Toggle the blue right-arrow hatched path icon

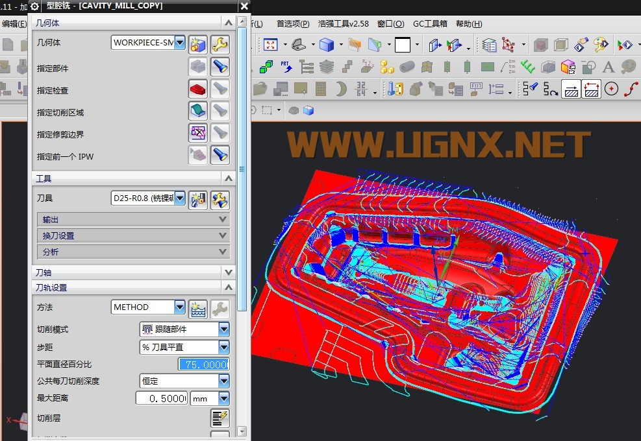point(571,89)
